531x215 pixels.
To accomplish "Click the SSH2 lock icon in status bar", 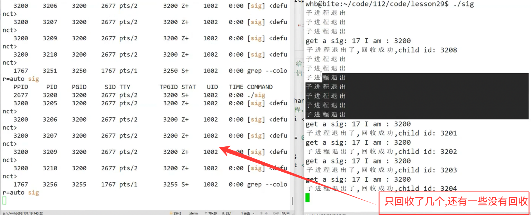I will [171, 213].
